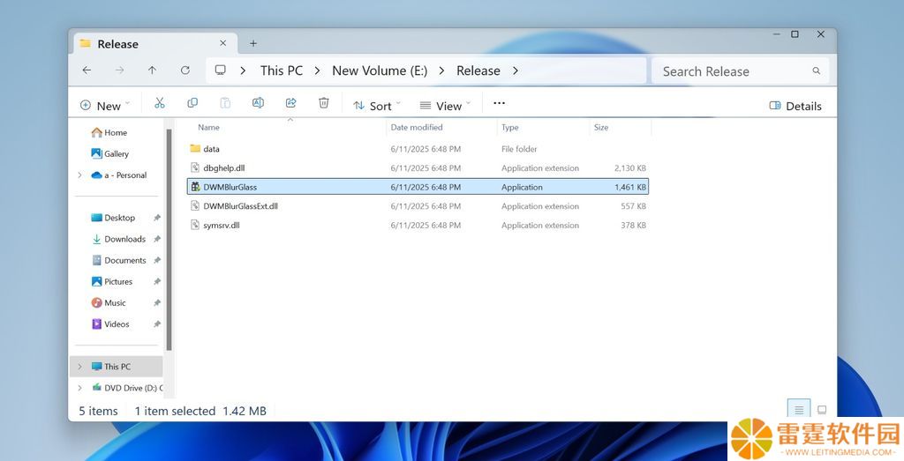Click the 1,461 KB size cell
Screen dimensions: 904x461
tap(630, 187)
